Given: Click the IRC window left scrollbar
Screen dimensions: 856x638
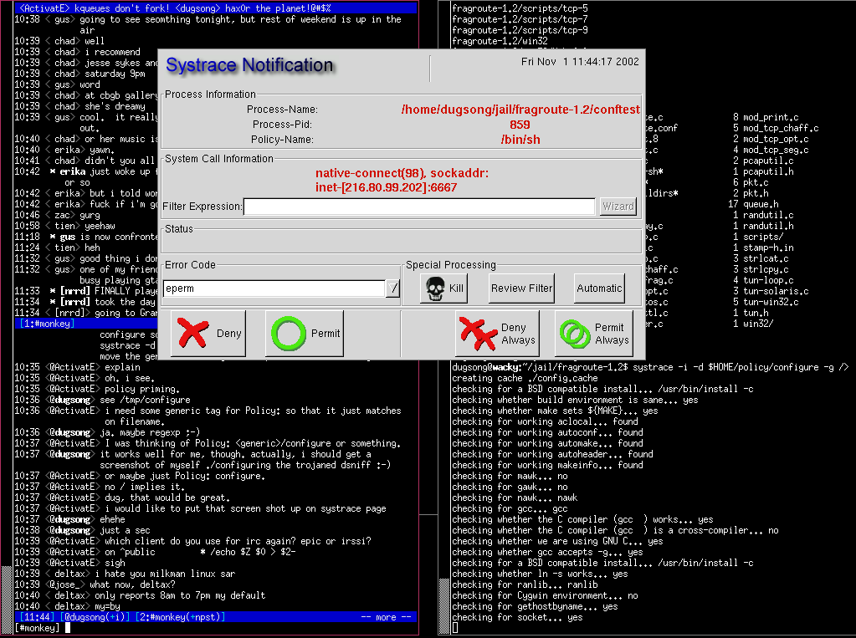Looking at the screenshot, I should tap(6, 334).
